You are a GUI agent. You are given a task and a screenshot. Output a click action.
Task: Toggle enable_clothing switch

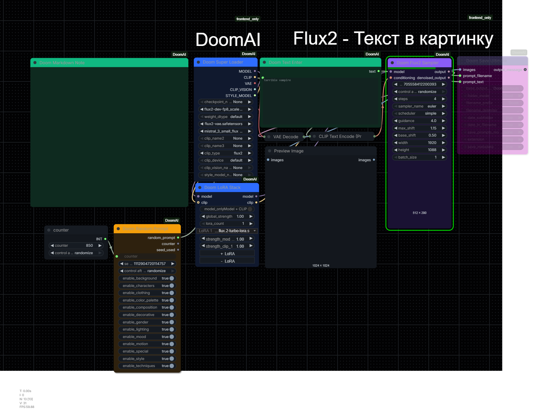pos(172,293)
